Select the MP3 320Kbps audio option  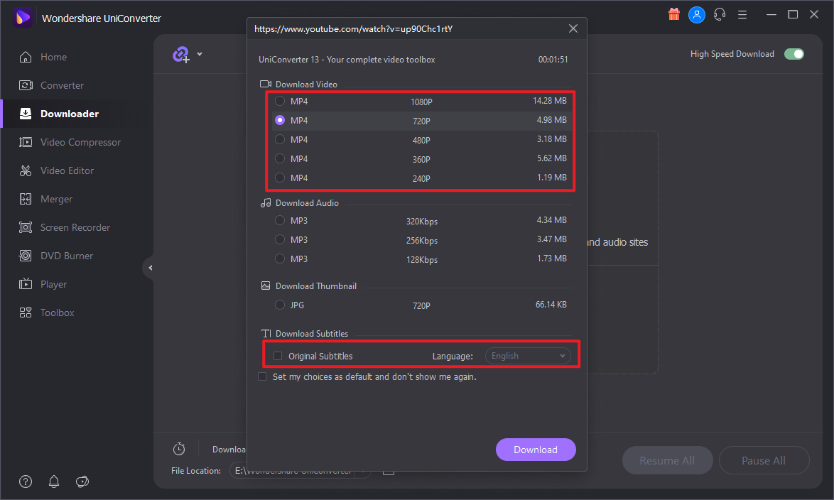coord(280,221)
